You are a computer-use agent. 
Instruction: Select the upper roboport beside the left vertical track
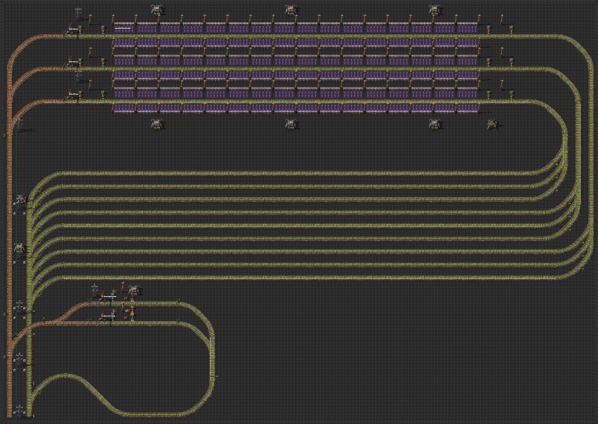(x=20, y=201)
